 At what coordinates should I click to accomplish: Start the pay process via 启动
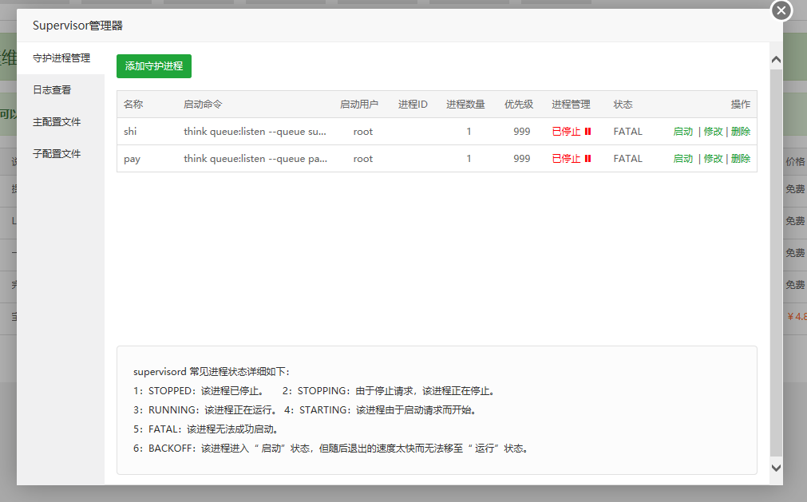click(x=683, y=159)
